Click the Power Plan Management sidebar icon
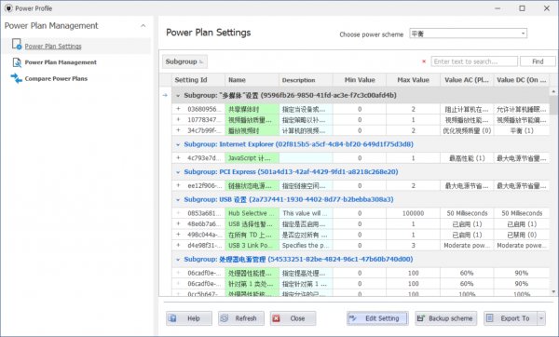Image resolution: width=559 pixels, height=337 pixels. [x=17, y=62]
